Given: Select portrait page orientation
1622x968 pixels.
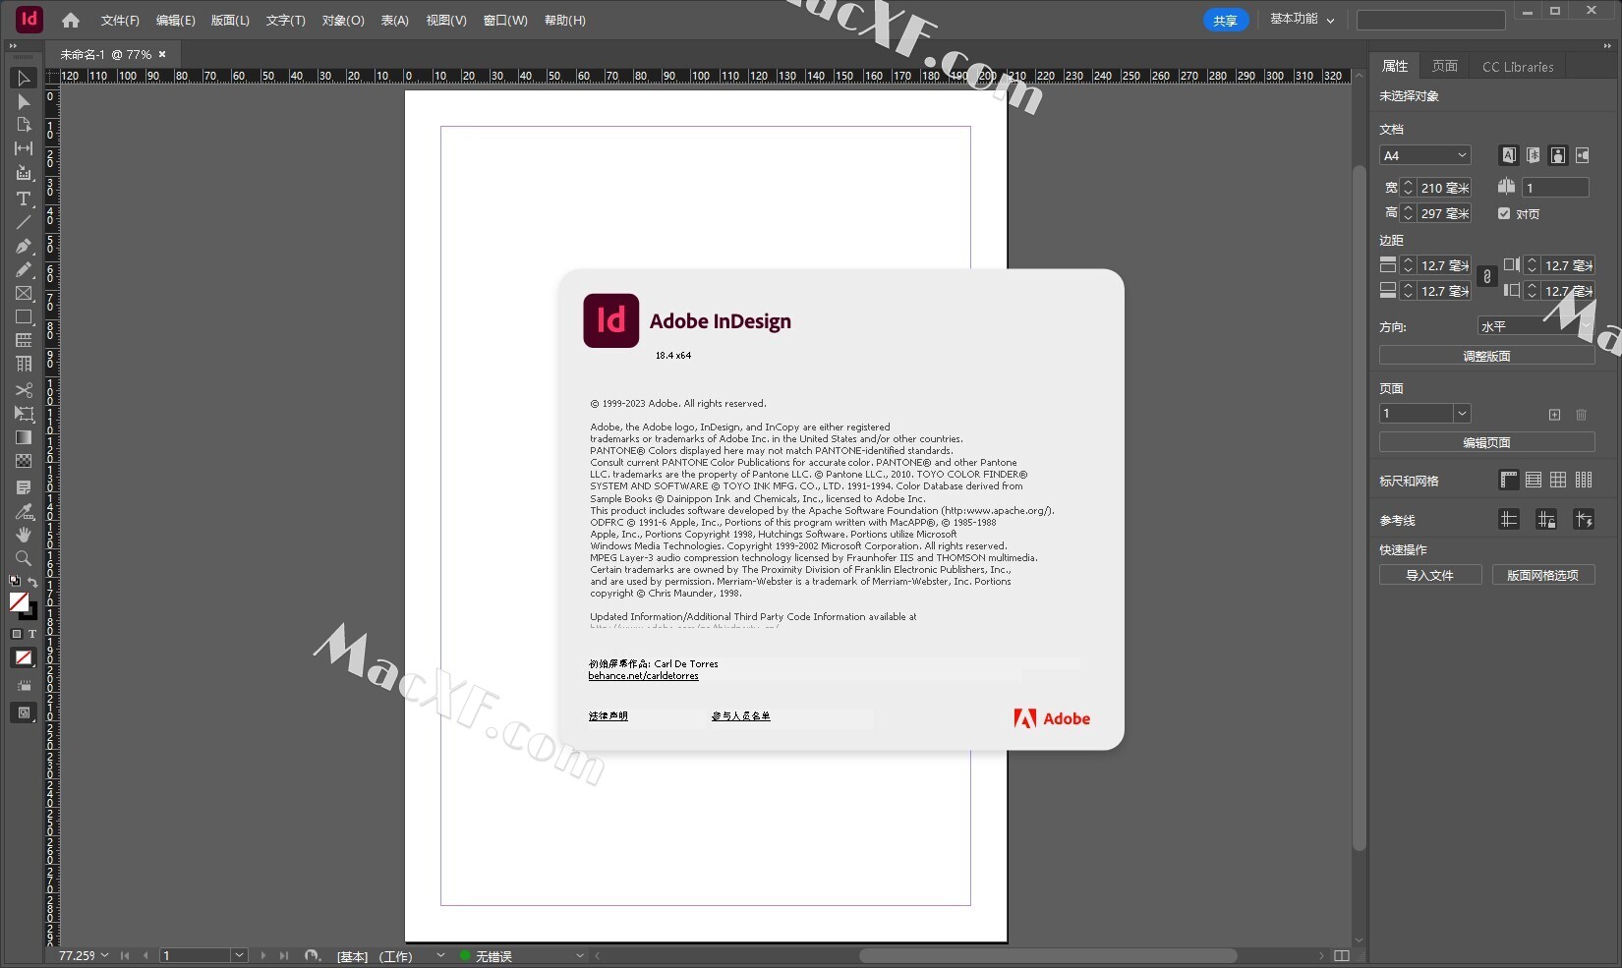Looking at the screenshot, I should [1558, 155].
